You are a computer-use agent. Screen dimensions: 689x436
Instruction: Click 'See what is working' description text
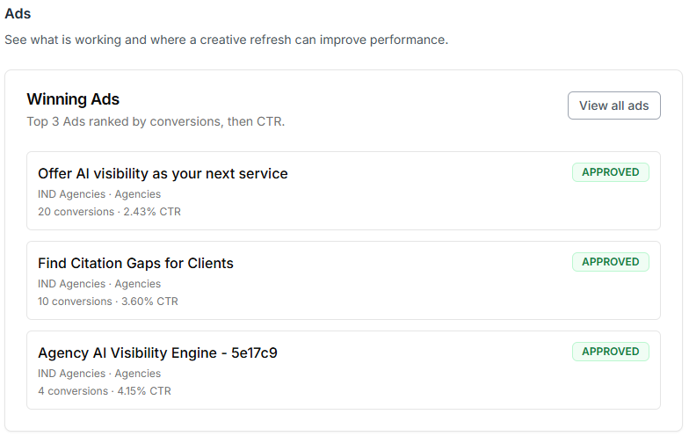tap(227, 40)
